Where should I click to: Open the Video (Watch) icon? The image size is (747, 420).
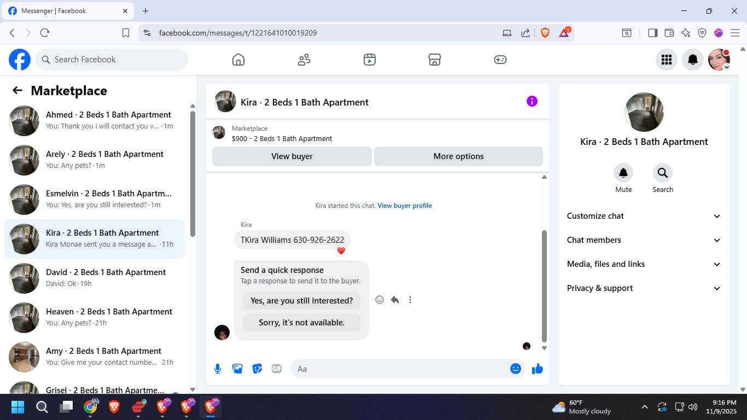(x=370, y=60)
